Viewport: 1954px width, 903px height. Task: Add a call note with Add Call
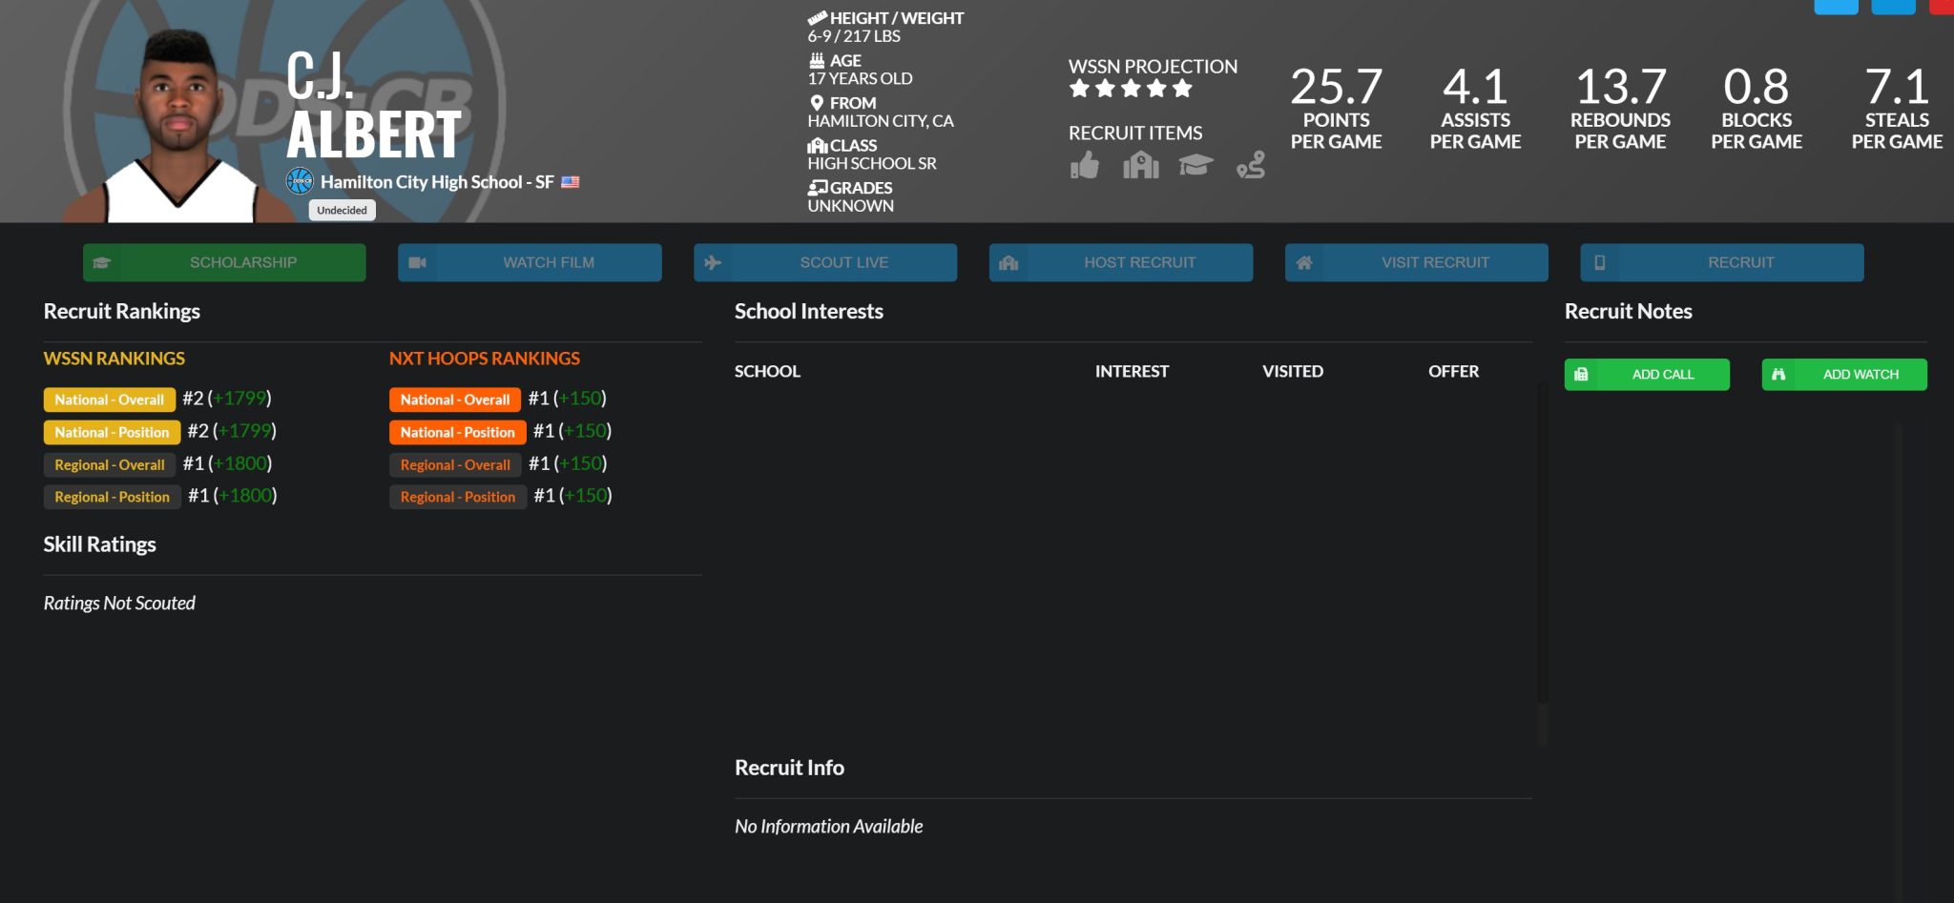pos(1647,375)
